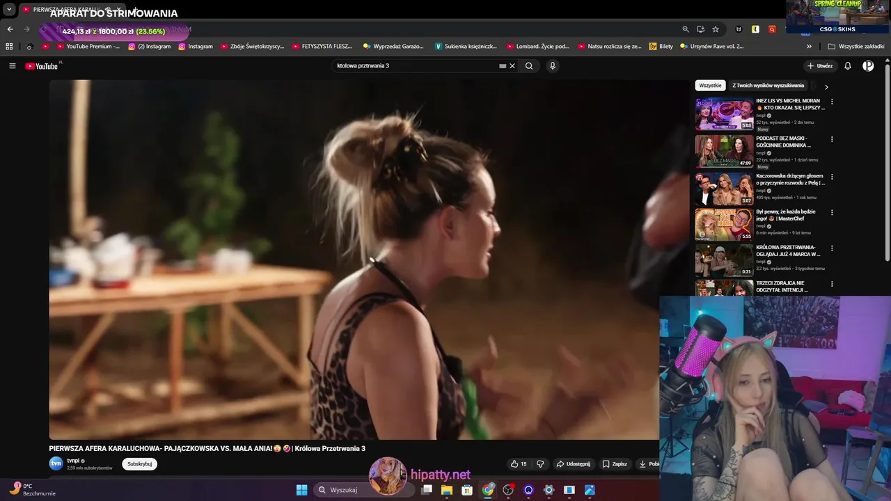Switch to Chrome in the taskbar

(488, 490)
